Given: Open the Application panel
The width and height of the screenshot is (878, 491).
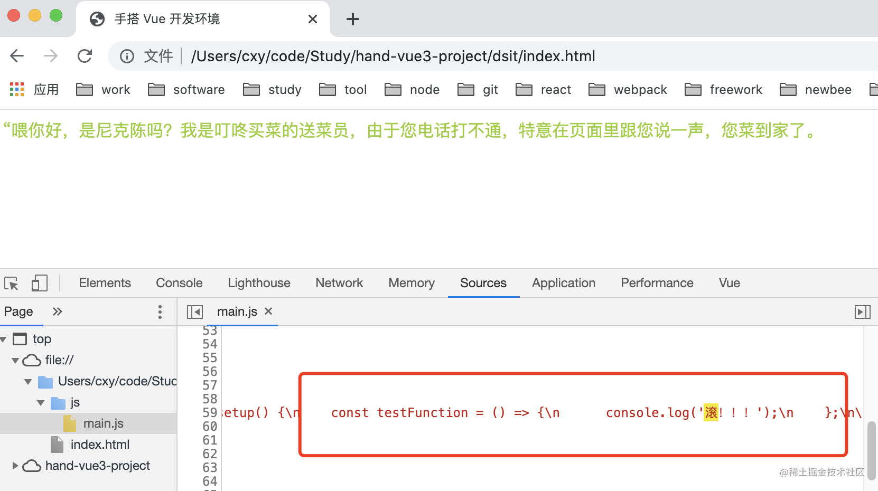Looking at the screenshot, I should point(564,283).
